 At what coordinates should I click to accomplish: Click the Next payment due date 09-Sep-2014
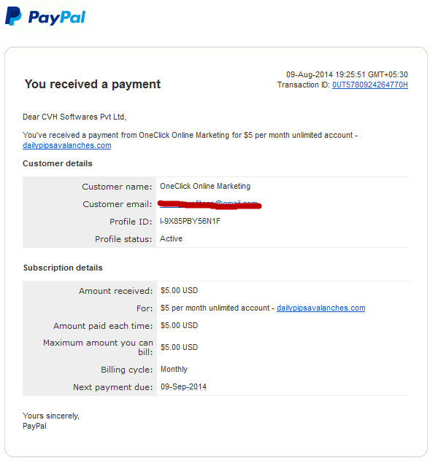[183, 386]
